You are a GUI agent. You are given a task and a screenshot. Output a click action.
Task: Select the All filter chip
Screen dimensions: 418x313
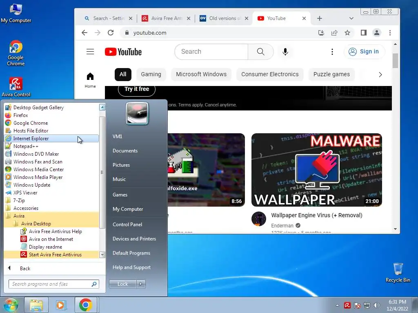(123, 74)
